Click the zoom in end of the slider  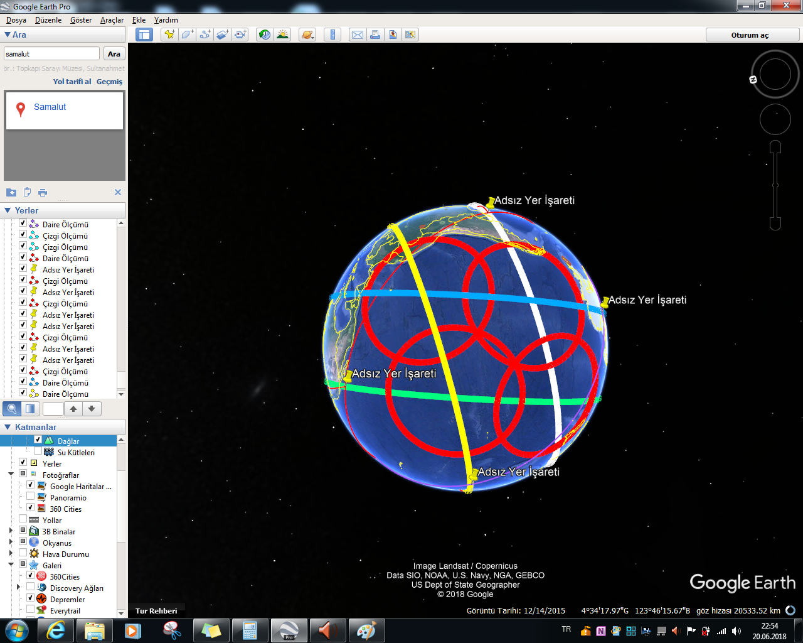click(x=775, y=147)
